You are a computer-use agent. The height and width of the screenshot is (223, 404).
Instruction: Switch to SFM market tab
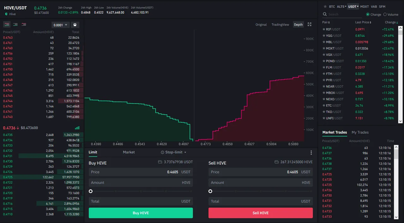382,6
